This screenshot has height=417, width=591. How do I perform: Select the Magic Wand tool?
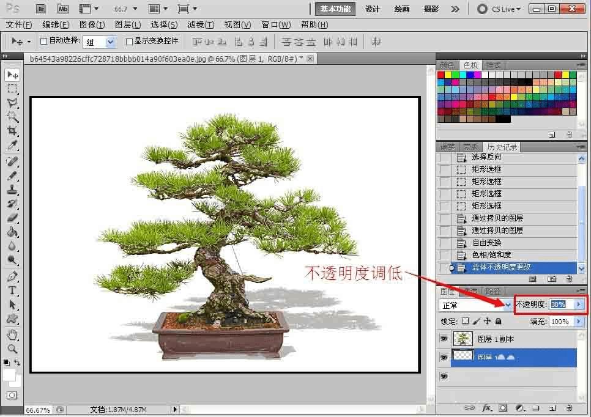[12, 117]
